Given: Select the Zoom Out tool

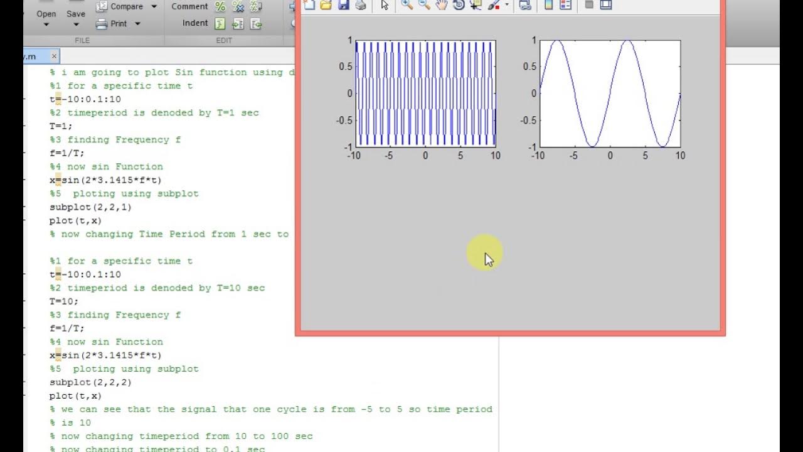Looking at the screenshot, I should coord(424,5).
